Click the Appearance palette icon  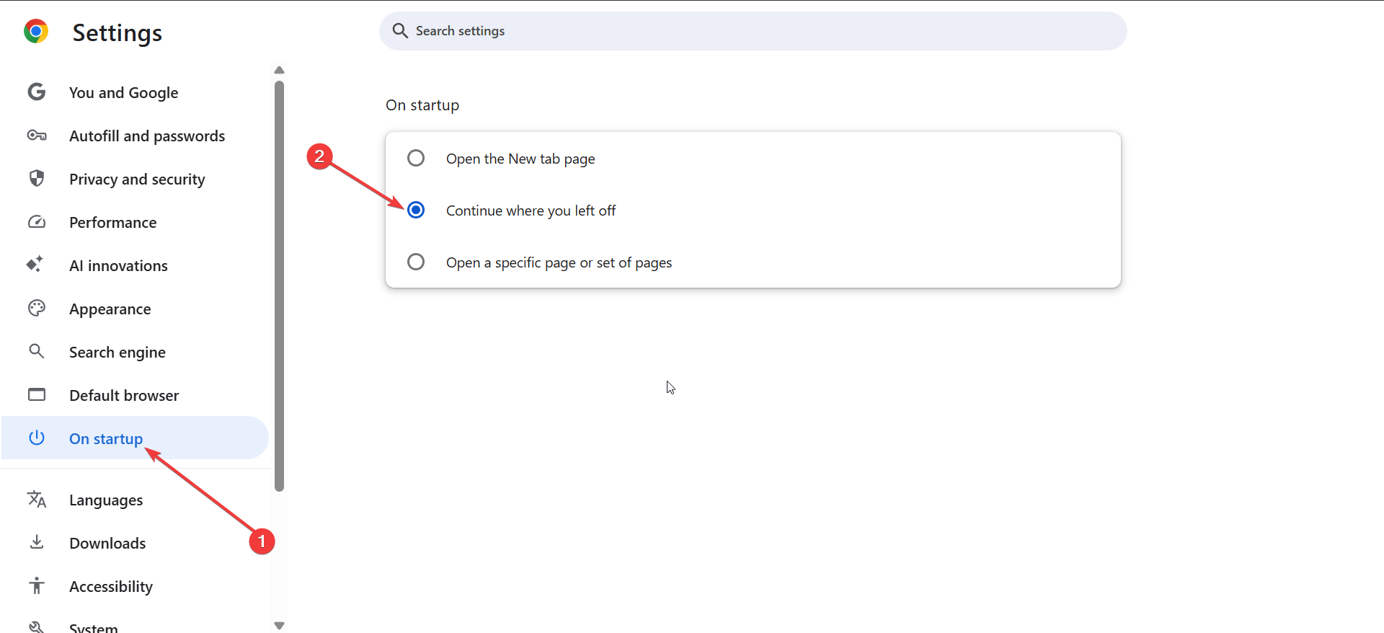coord(36,309)
